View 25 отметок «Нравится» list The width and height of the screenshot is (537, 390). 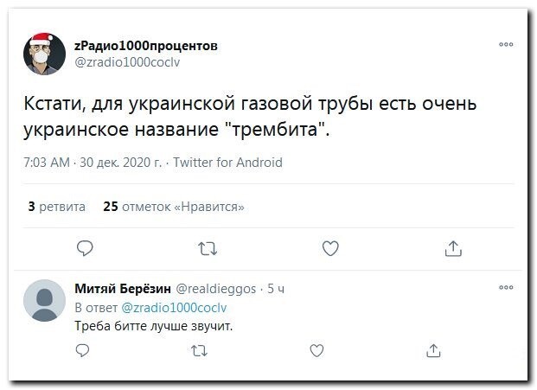click(x=174, y=207)
